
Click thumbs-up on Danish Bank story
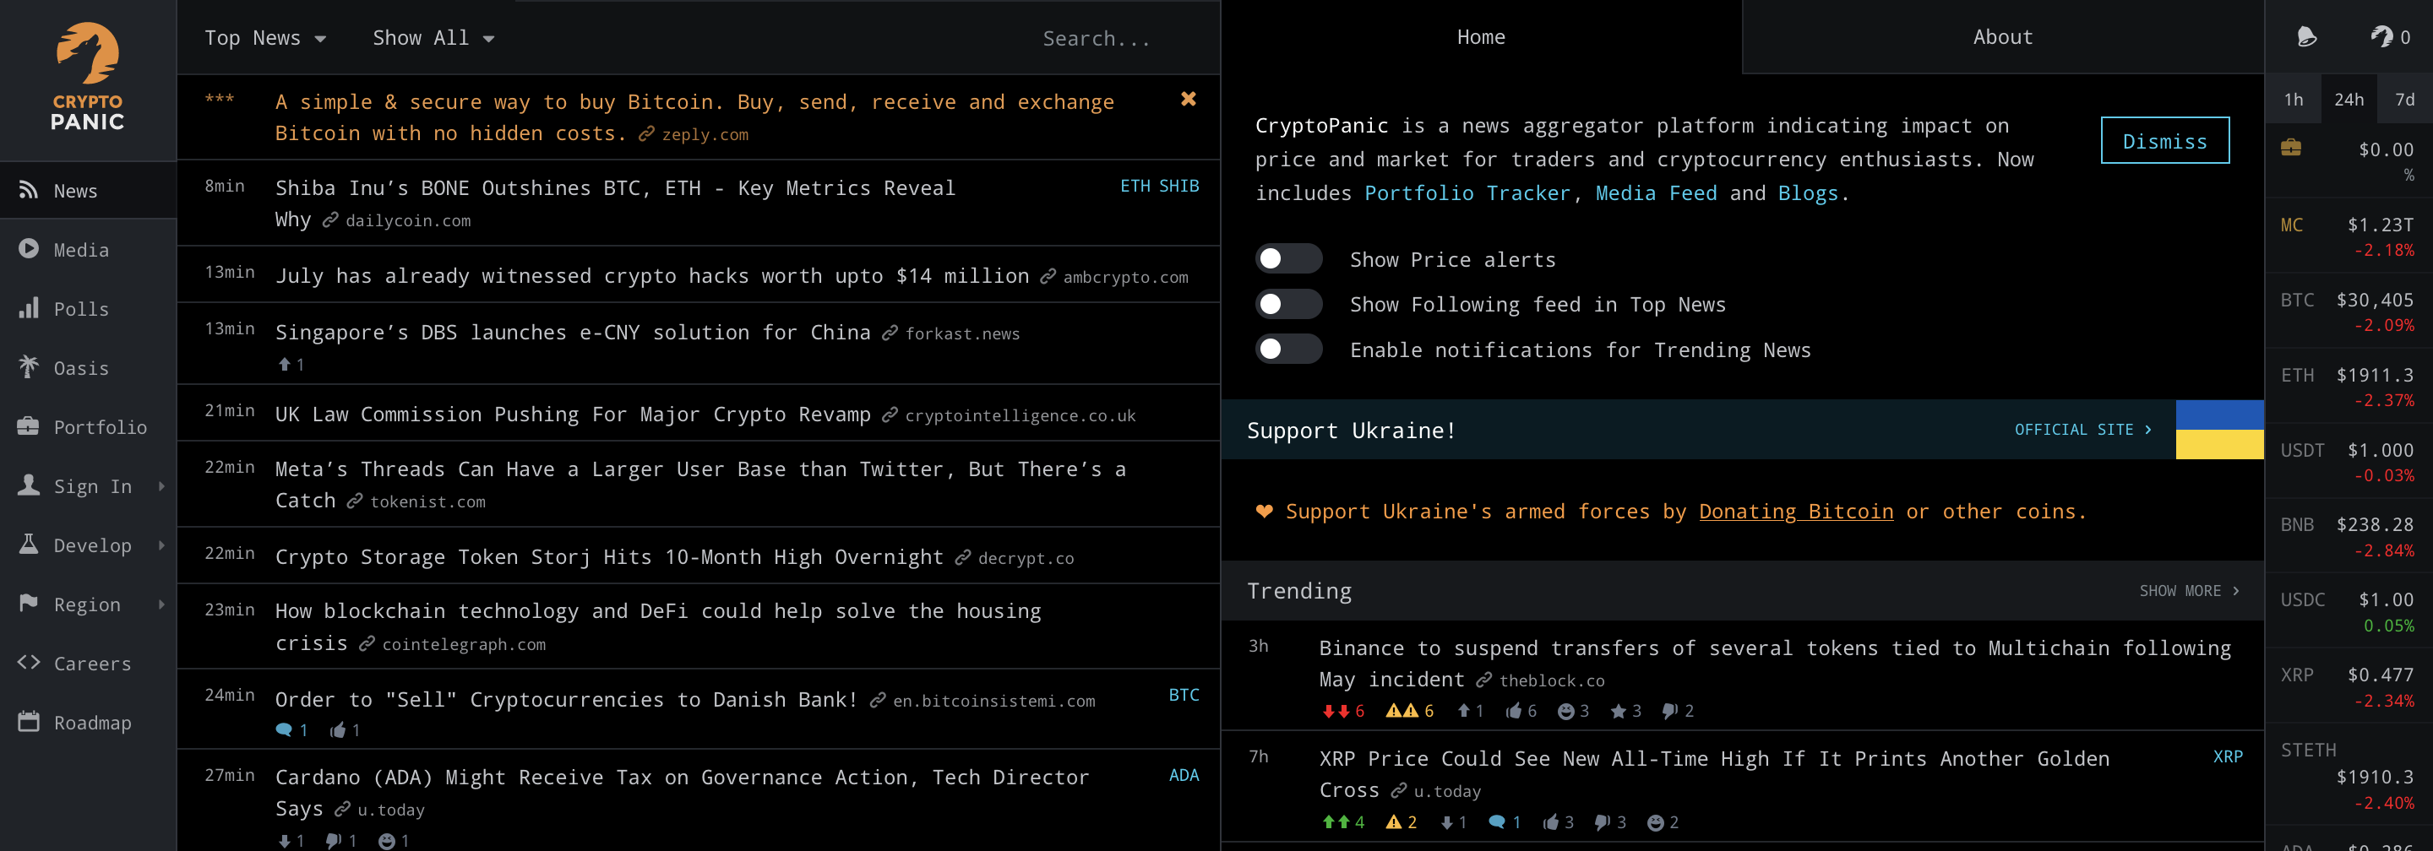(x=345, y=730)
